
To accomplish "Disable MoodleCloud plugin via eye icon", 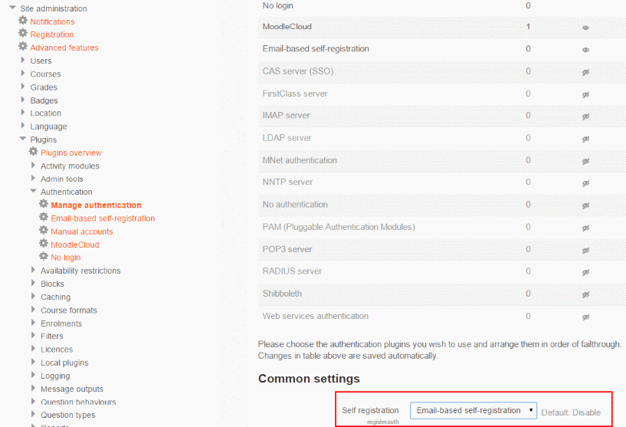I will point(585,28).
